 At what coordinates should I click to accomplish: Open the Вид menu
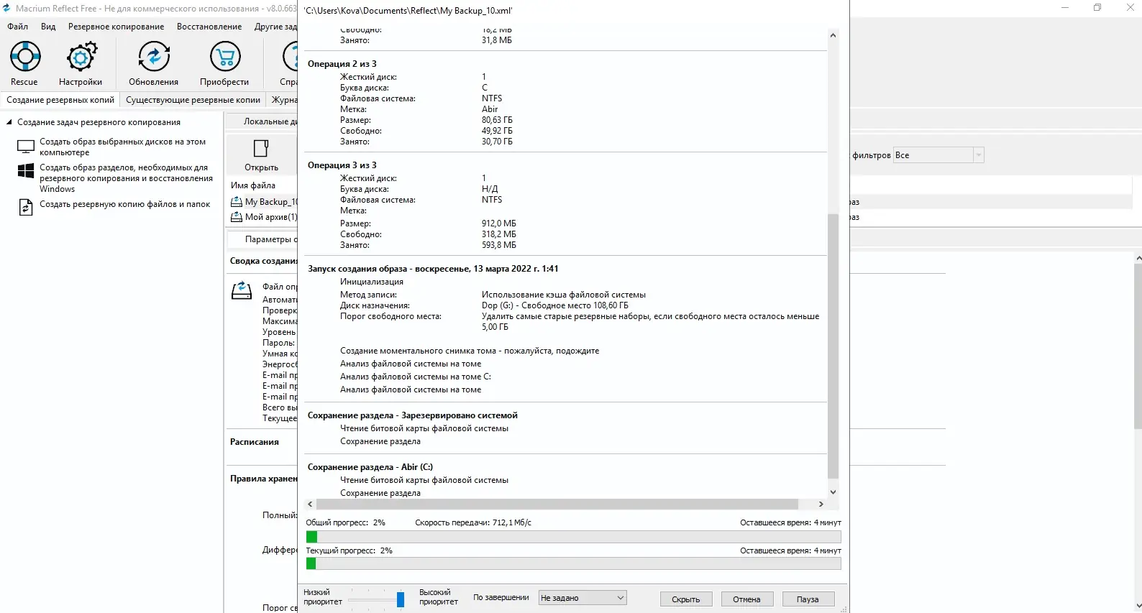tap(48, 27)
